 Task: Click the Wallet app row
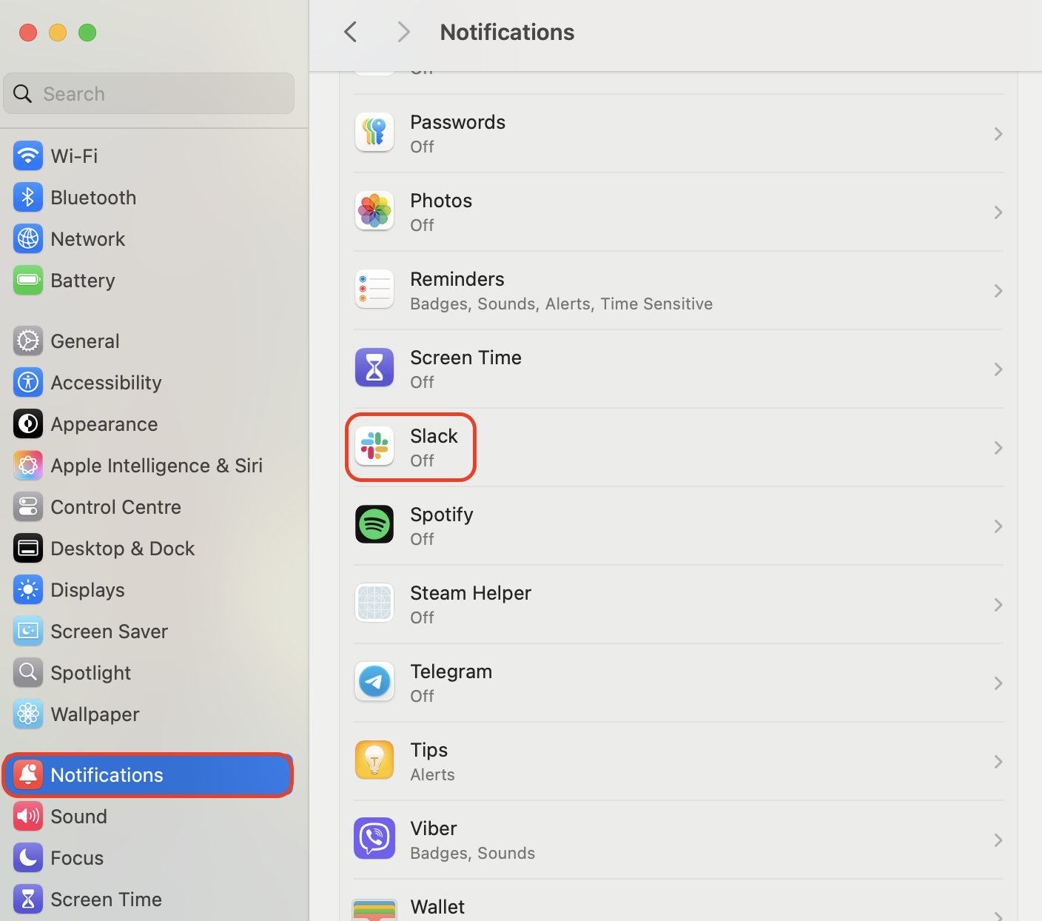(678, 901)
